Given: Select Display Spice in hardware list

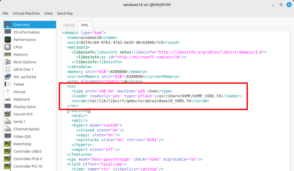Looking at the screenshot, I should click(x=24, y=107).
